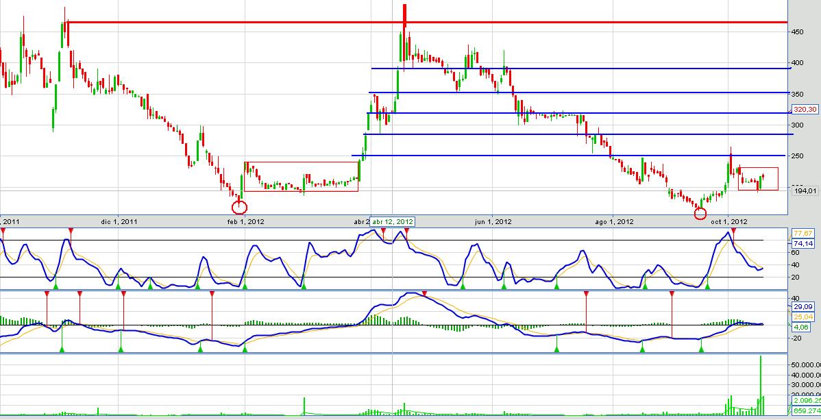Screen dimensions: 821x420
Task: Click the blue 74,14 stochastic value label
Action: tap(802, 243)
